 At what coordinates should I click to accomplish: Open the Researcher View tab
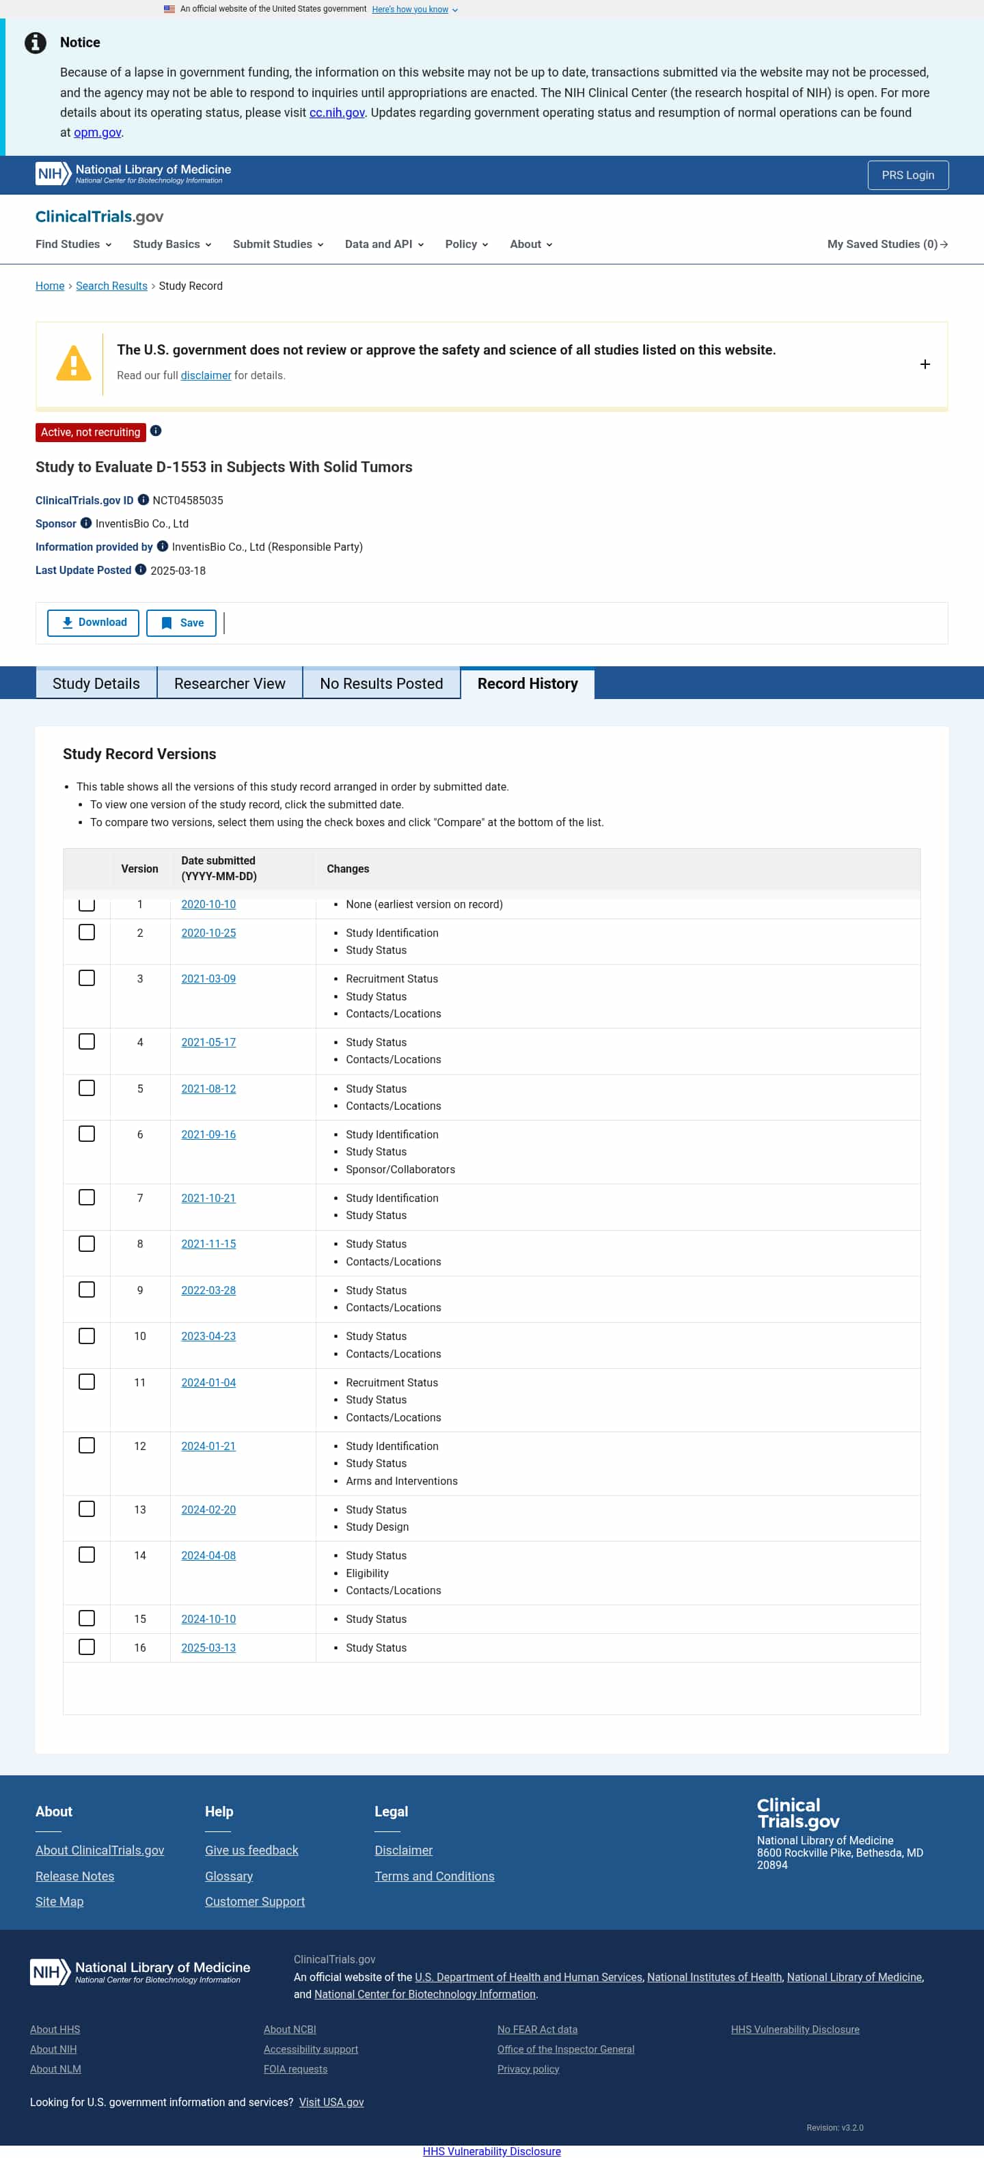pos(230,683)
